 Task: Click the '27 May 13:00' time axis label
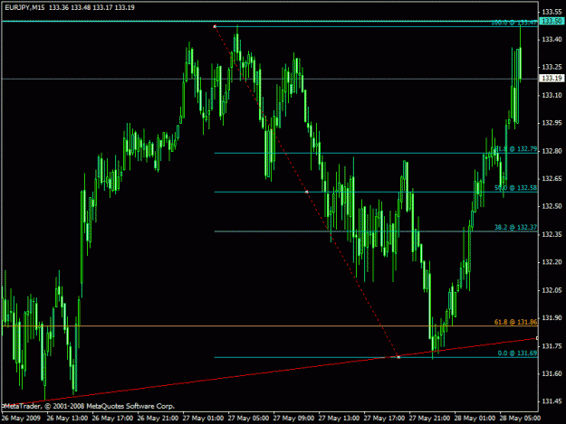point(339,418)
